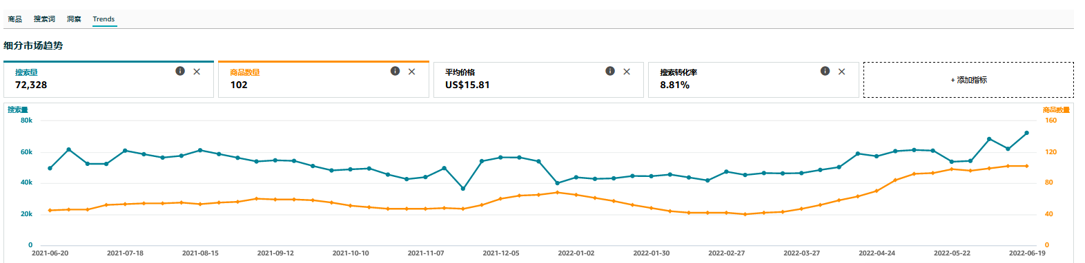Click the 2021-06-20 search volume data point

pos(50,168)
